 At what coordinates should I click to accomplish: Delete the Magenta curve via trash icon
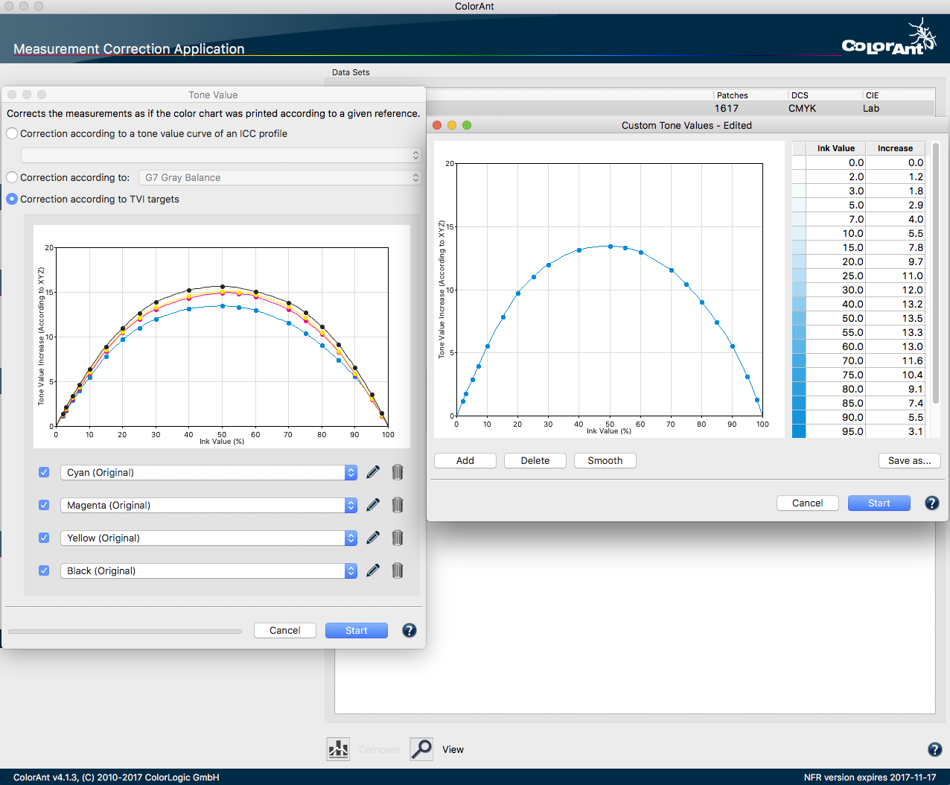click(398, 505)
